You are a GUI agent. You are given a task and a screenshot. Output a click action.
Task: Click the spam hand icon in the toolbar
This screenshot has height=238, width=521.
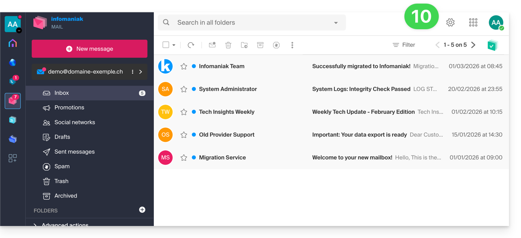(x=276, y=45)
